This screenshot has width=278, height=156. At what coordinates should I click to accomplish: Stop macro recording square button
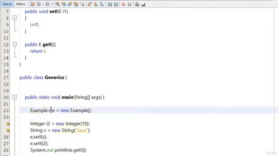(129, 4)
